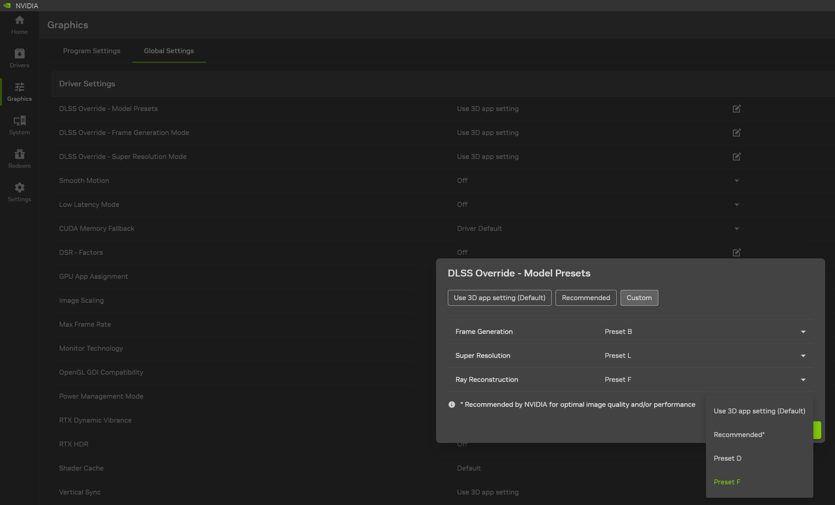Edit DLSS Override Super Resolution Mode

coord(736,157)
